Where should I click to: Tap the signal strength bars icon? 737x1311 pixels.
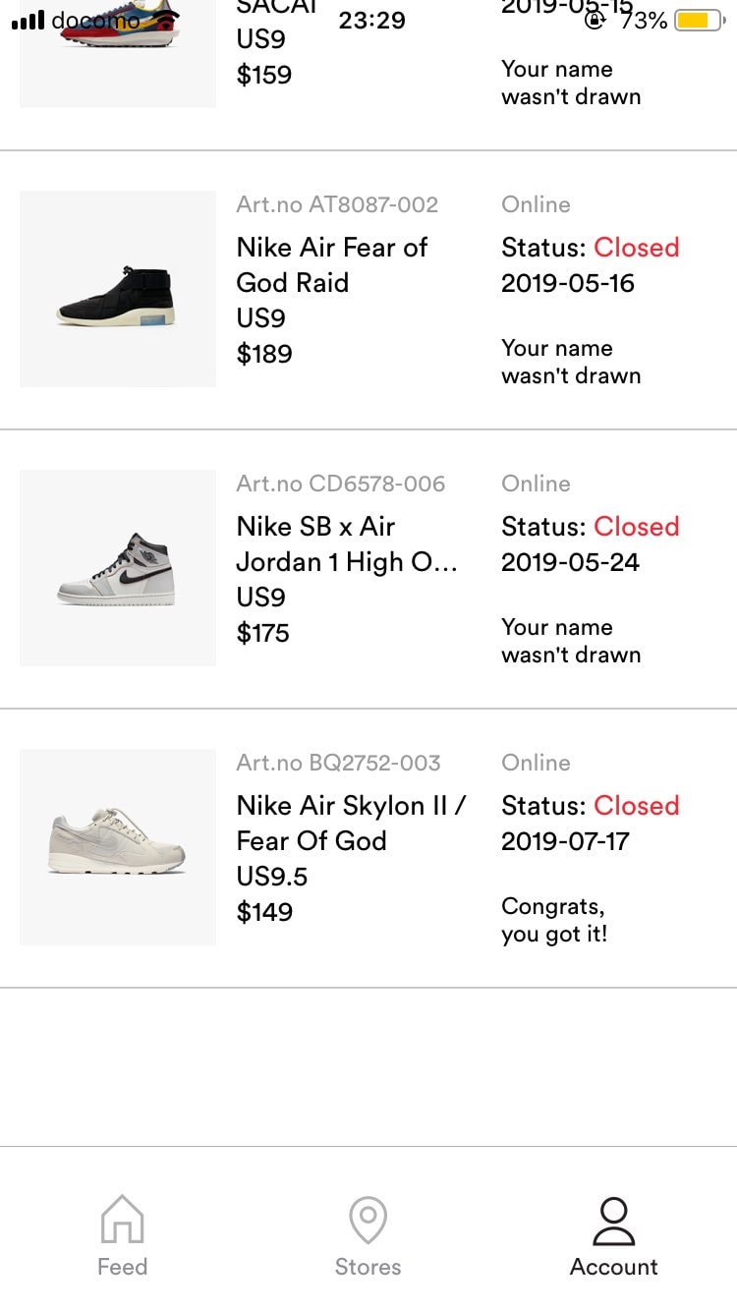tap(28, 21)
